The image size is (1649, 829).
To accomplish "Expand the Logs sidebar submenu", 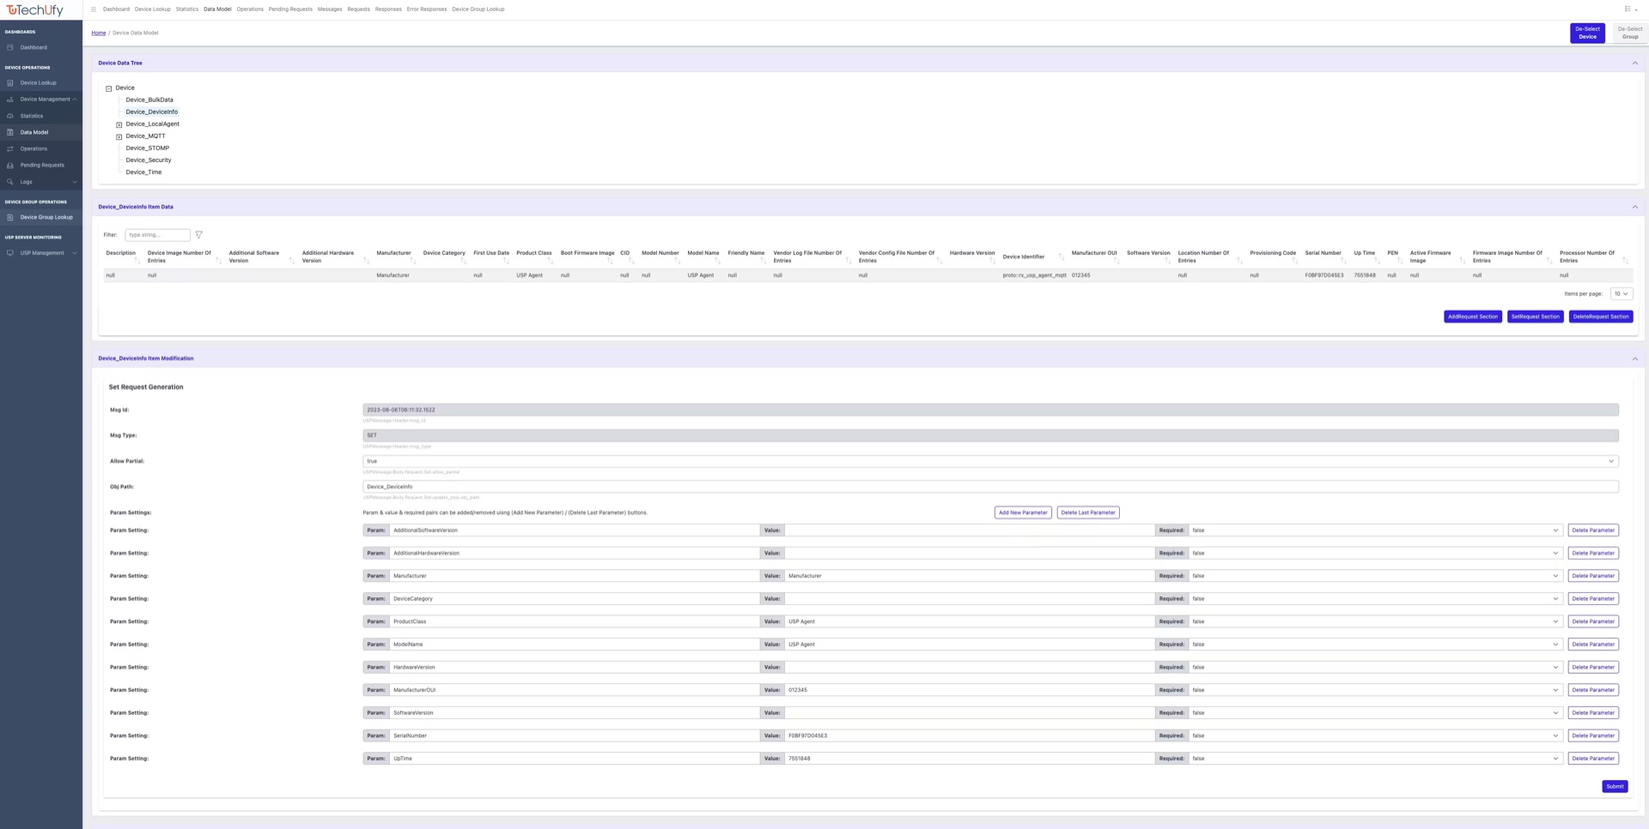I will pos(75,182).
